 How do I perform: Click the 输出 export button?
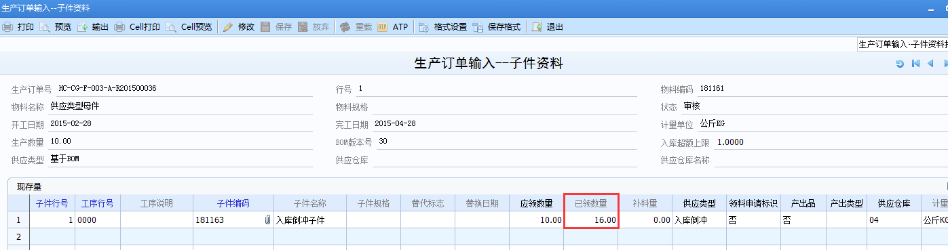click(93, 27)
